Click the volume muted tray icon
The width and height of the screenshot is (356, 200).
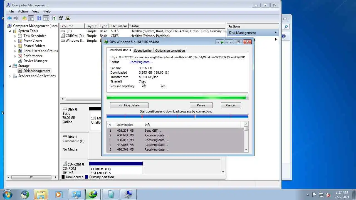point(328,195)
